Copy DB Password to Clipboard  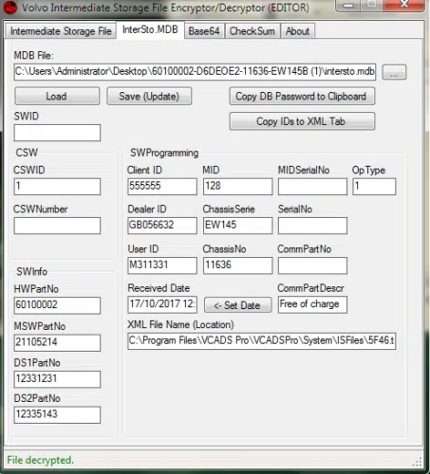(x=302, y=96)
